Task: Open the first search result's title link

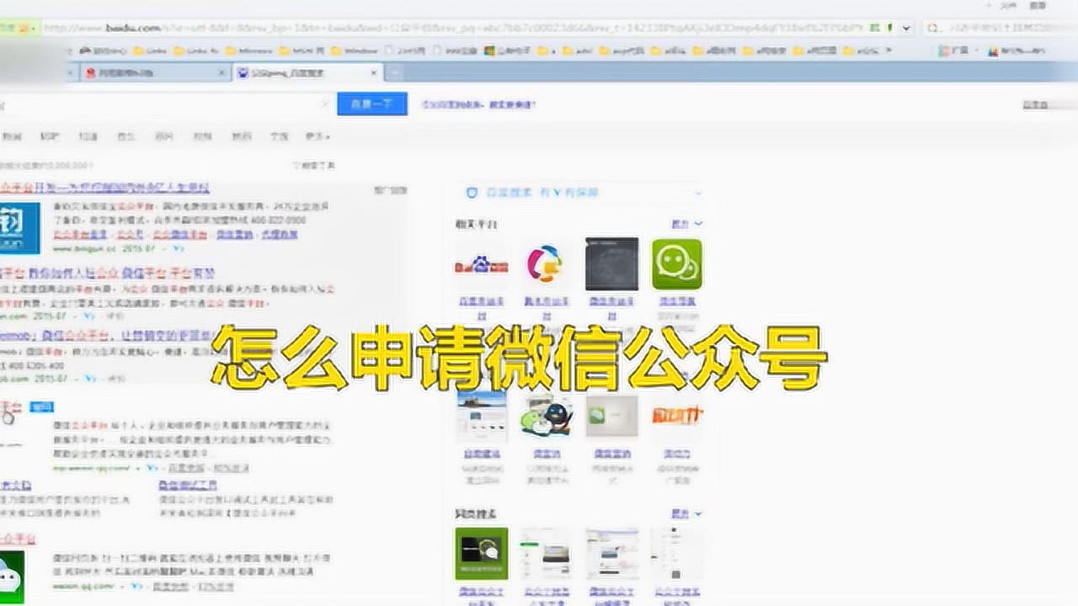Action: click(x=104, y=188)
